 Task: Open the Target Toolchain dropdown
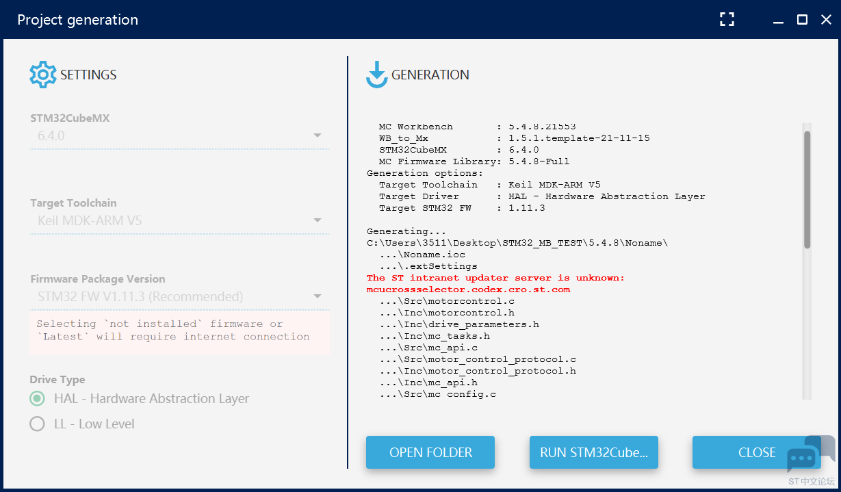click(x=179, y=221)
